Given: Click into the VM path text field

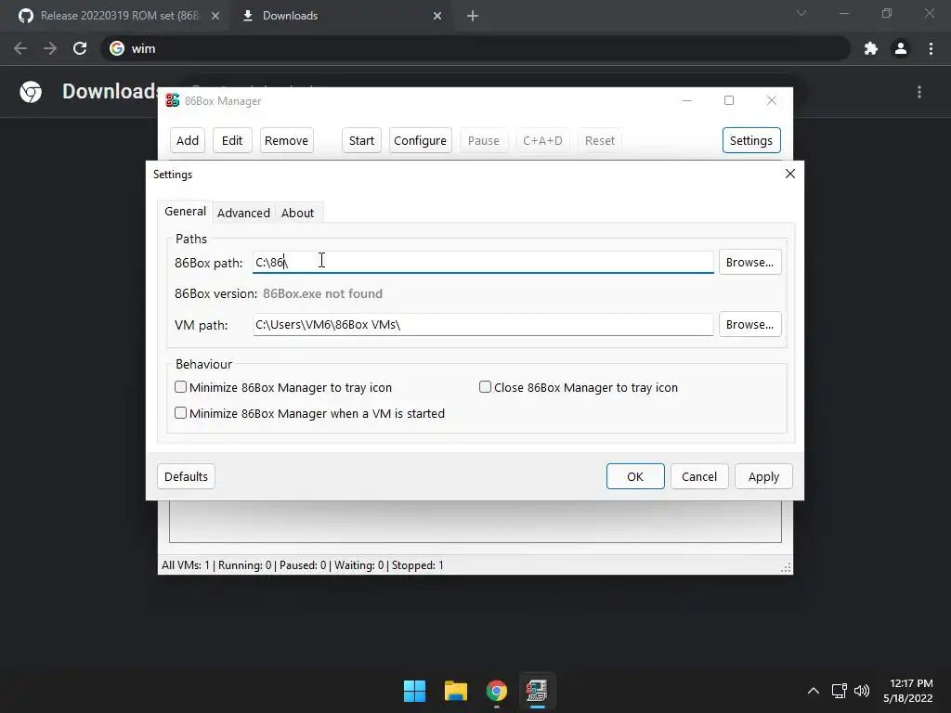Looking at the screenshot, I should point(483,324).
